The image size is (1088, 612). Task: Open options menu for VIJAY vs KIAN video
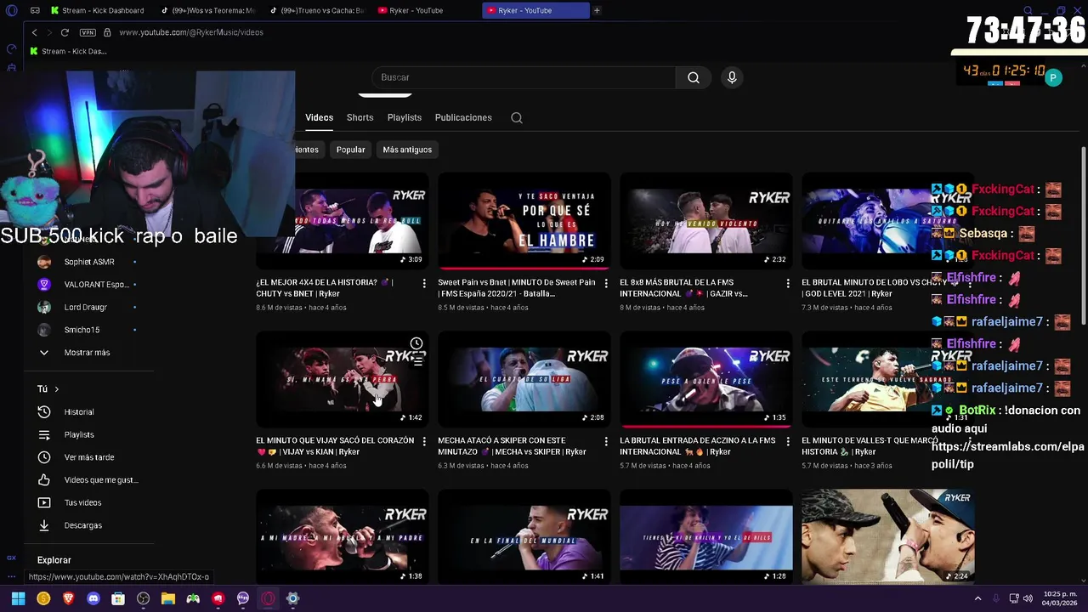[x=424, y=441]
